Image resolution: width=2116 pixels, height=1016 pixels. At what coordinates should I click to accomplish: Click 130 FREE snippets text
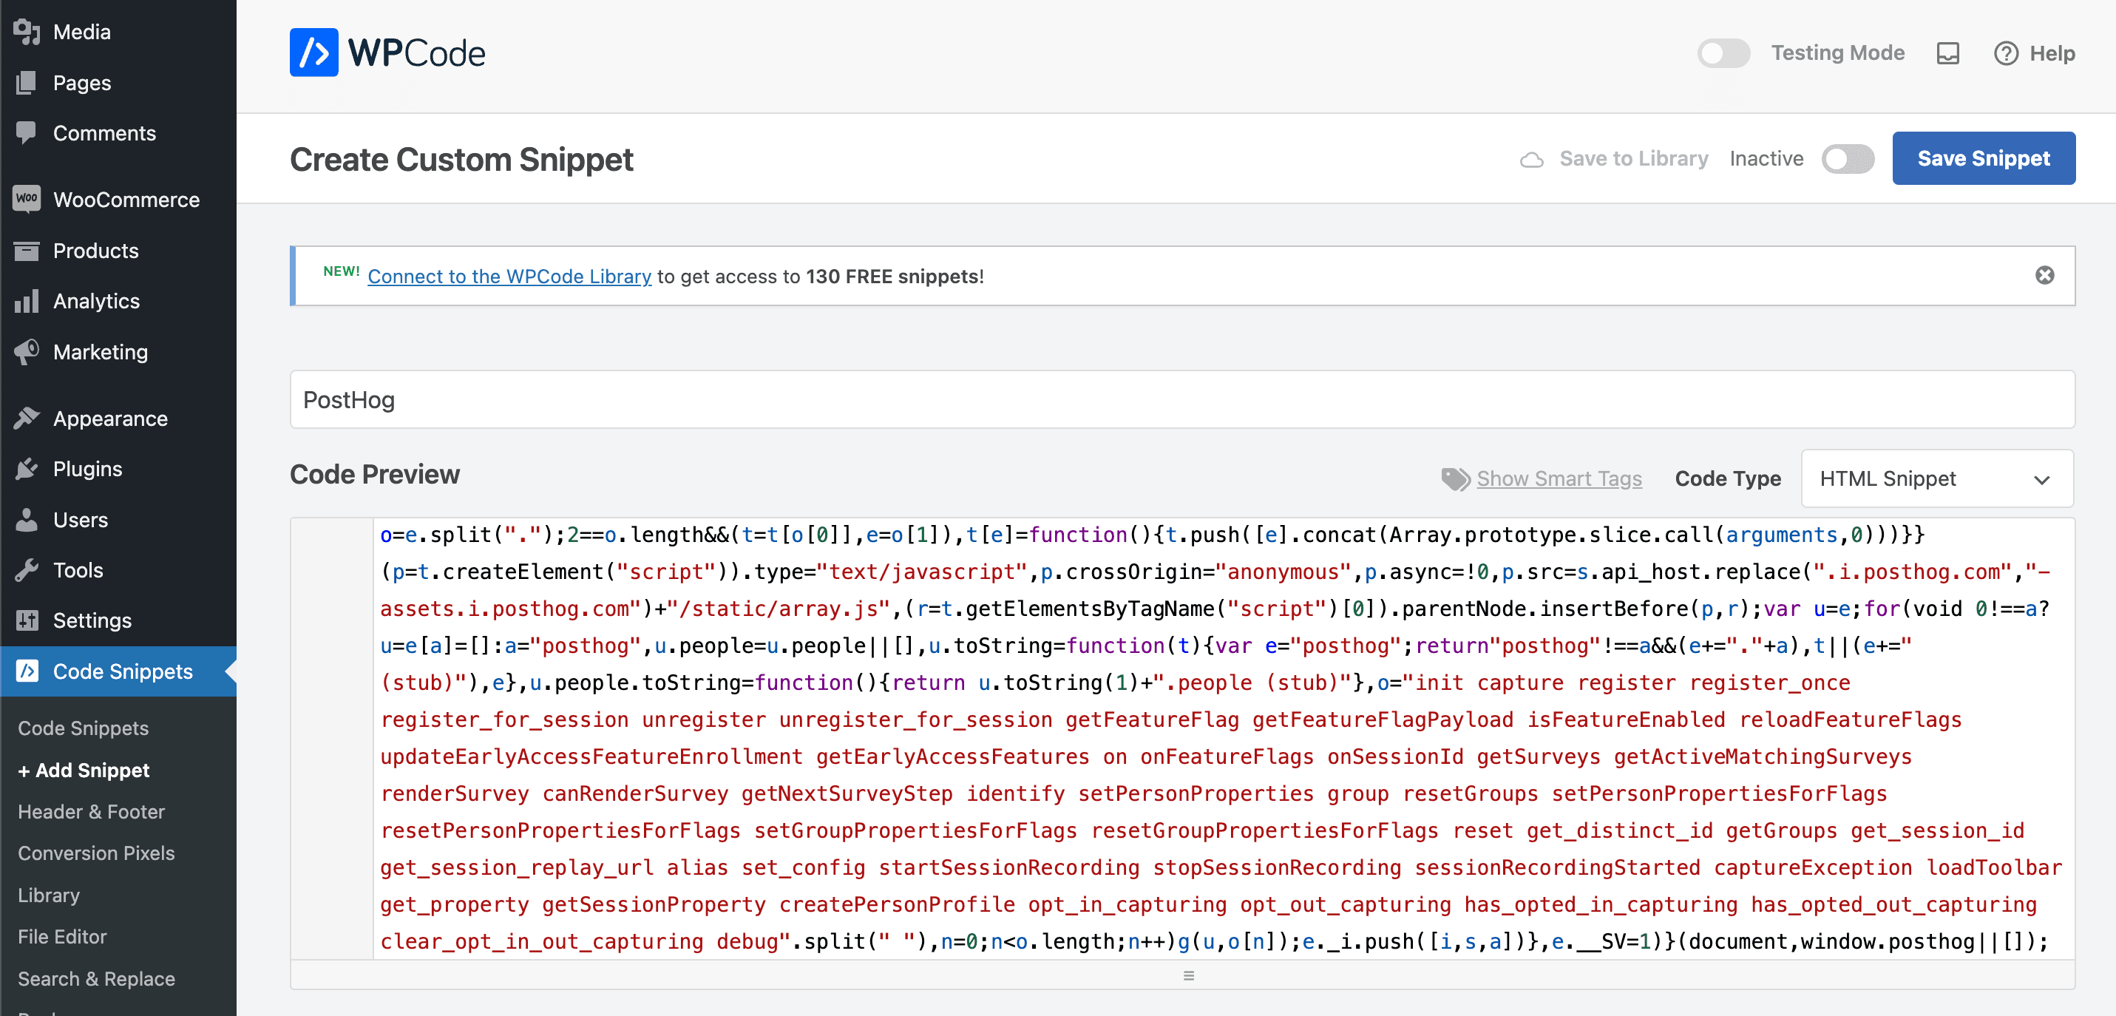tap(892, 277)
